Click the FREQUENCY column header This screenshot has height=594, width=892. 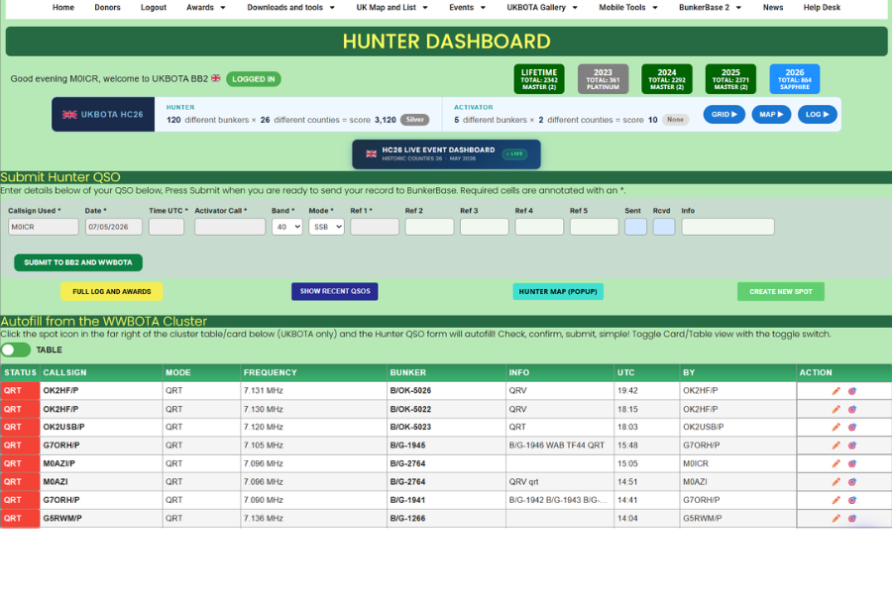tap(314, 373)
